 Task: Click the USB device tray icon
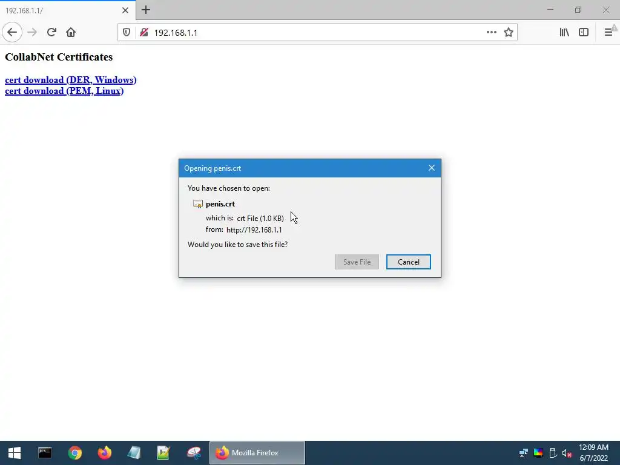[x=553, y=453]
